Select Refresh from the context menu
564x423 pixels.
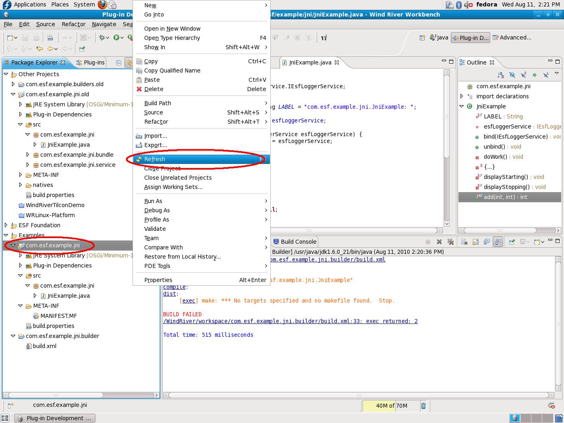click(x=155, y=159)
